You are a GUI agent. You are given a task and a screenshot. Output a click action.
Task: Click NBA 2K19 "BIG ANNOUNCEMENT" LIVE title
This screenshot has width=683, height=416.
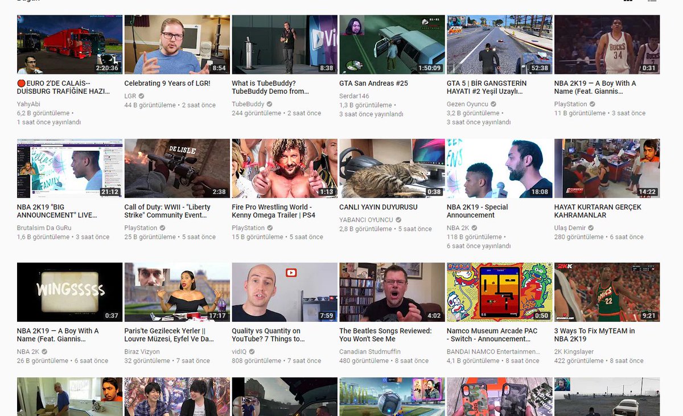(57, 211)
